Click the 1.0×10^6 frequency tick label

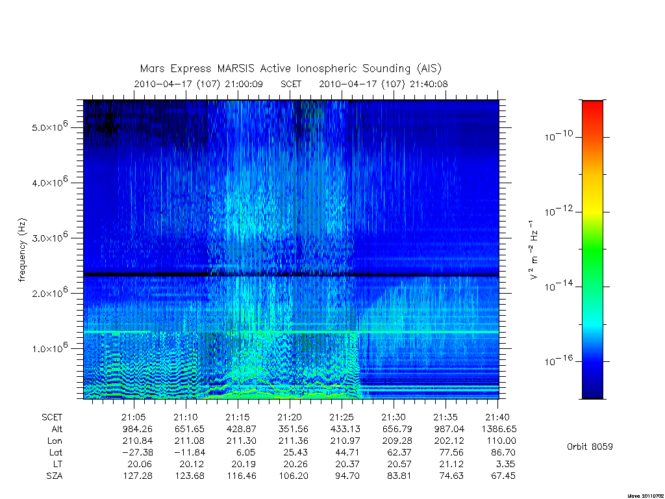click(50, 348)
